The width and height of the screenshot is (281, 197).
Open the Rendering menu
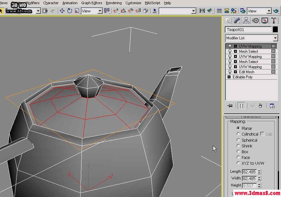[113, 3]
